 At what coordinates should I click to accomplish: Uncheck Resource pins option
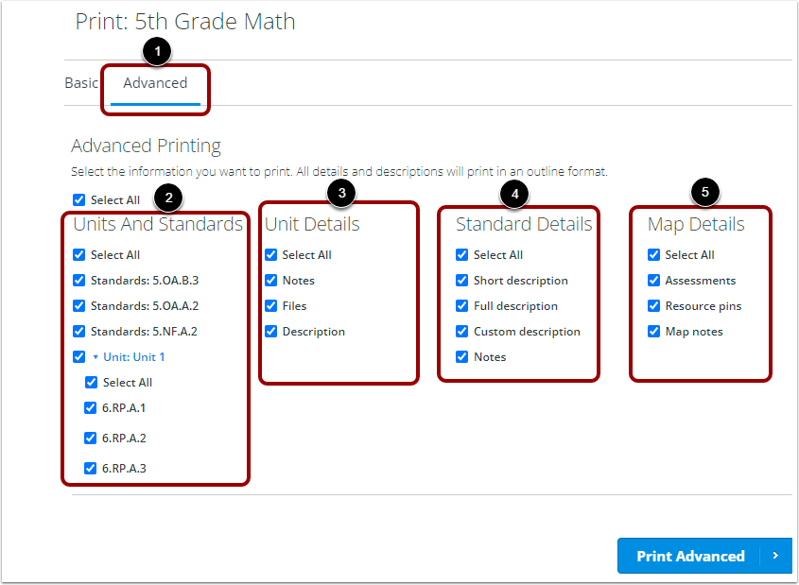pos(653,305)
